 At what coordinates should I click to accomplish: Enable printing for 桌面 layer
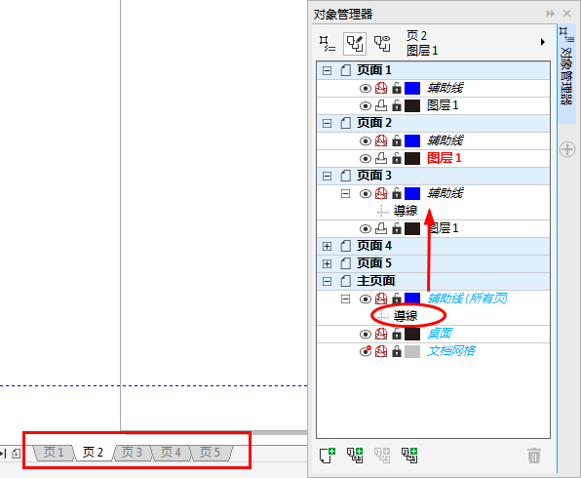tap(381, 334)
